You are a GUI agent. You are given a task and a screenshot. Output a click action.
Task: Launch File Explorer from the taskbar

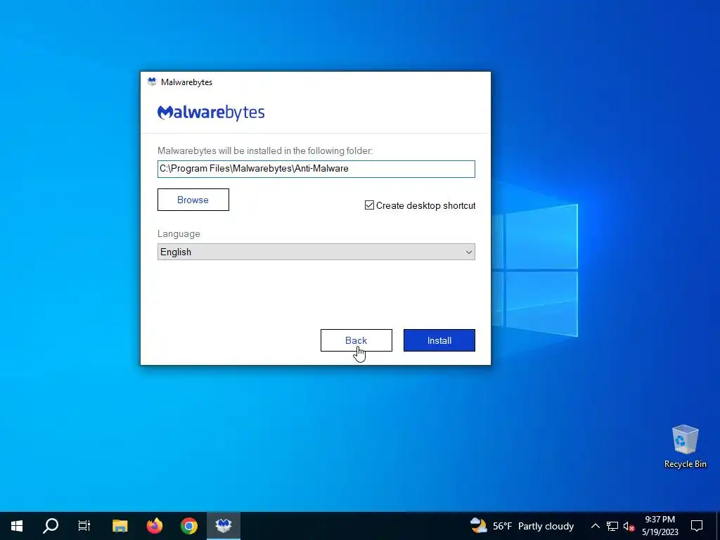120,526
